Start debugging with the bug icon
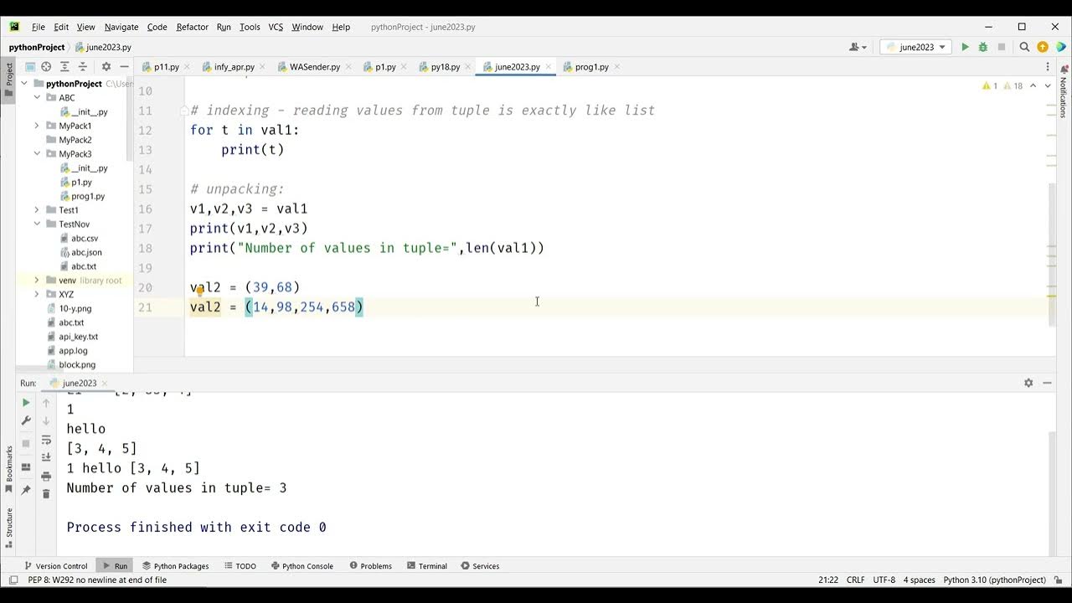This screenshot has width=1072, height=603. 982,48
